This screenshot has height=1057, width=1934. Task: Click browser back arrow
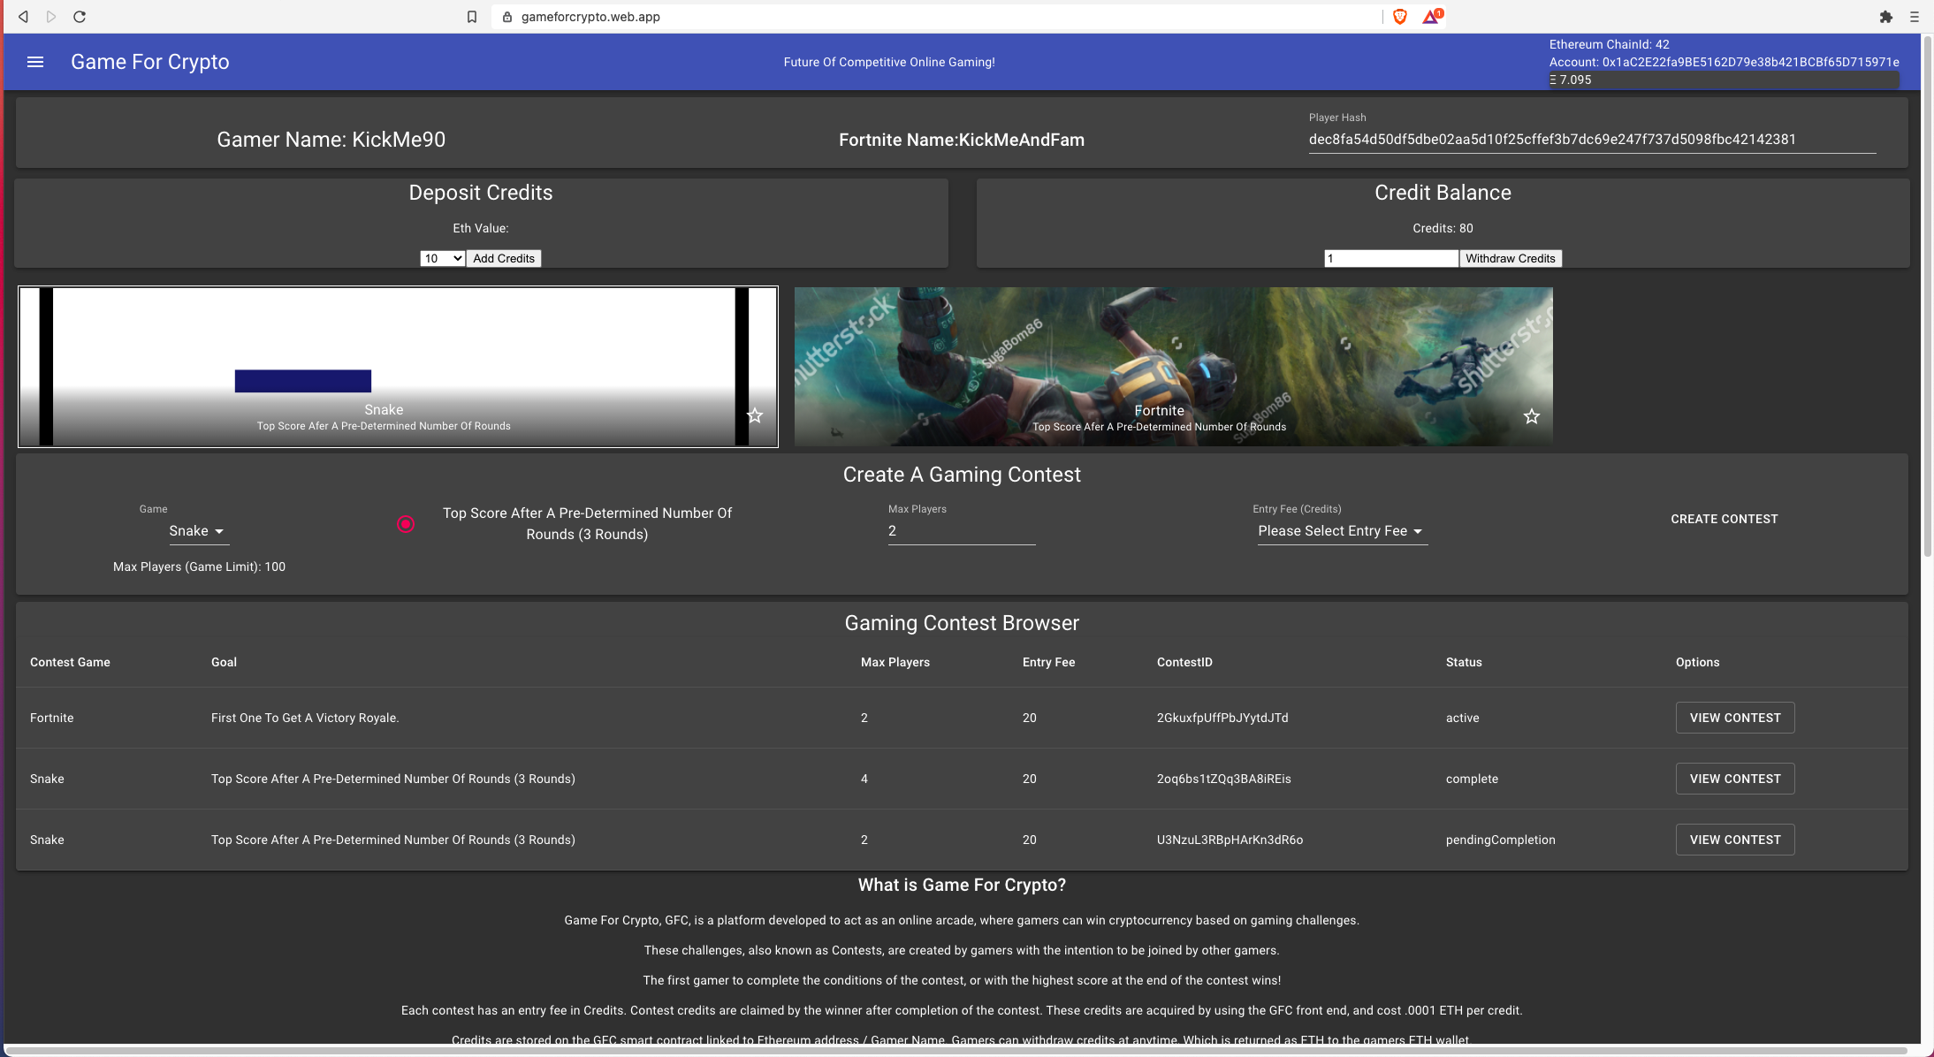tap(24, 17)
